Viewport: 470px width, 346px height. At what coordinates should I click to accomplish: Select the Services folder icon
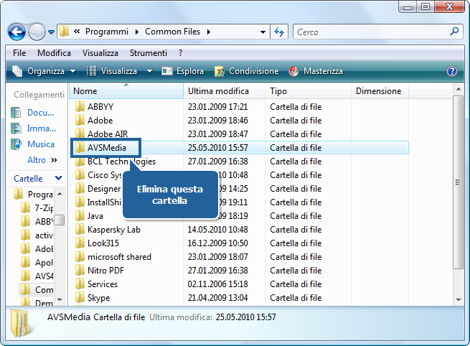[80, 284]
